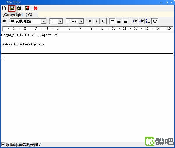
Task: Click the Save floppy disk icon
Action: [x=12, y=8]
